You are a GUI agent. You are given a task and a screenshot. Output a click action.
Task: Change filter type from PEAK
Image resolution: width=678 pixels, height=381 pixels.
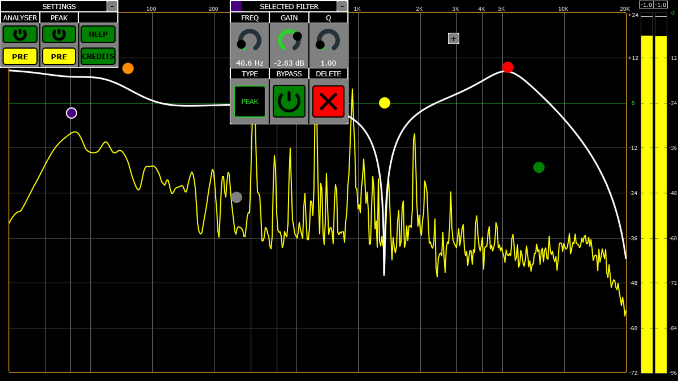coord(250,101)
